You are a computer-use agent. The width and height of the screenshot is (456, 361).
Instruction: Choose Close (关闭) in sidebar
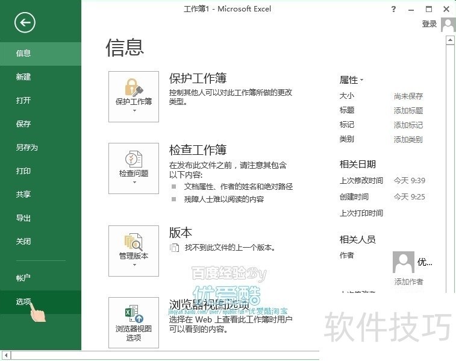40,242
